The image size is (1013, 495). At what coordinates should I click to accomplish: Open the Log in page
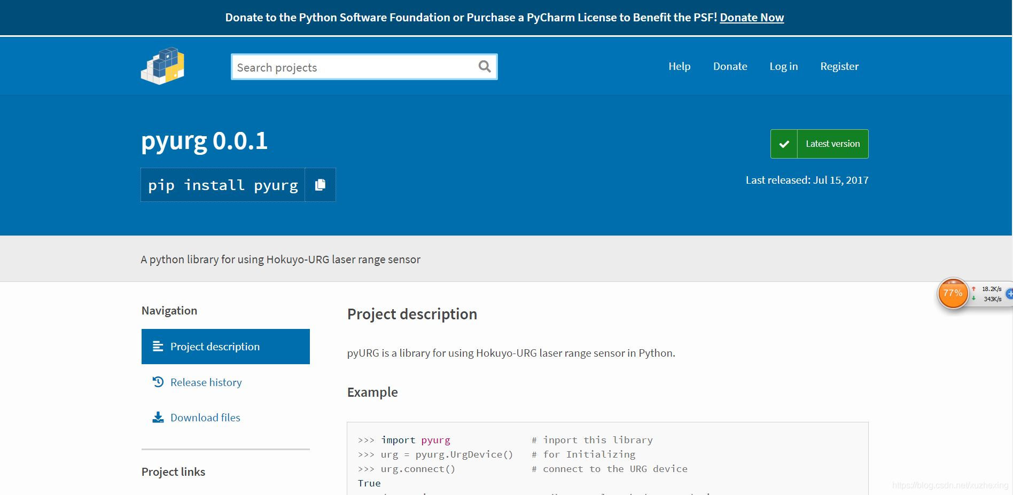(783, 66)
